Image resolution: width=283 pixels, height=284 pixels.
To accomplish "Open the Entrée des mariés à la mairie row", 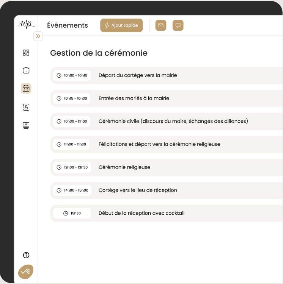I will pyautogui.click(x=167, y=98).
